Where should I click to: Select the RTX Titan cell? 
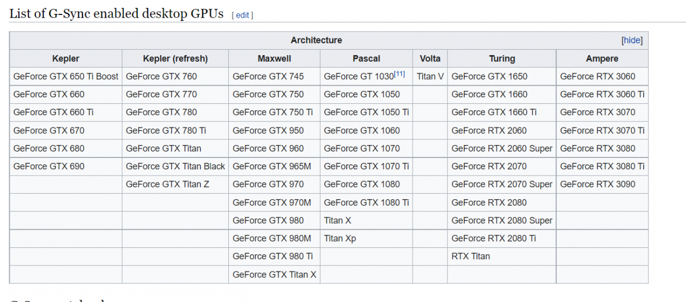502,256
